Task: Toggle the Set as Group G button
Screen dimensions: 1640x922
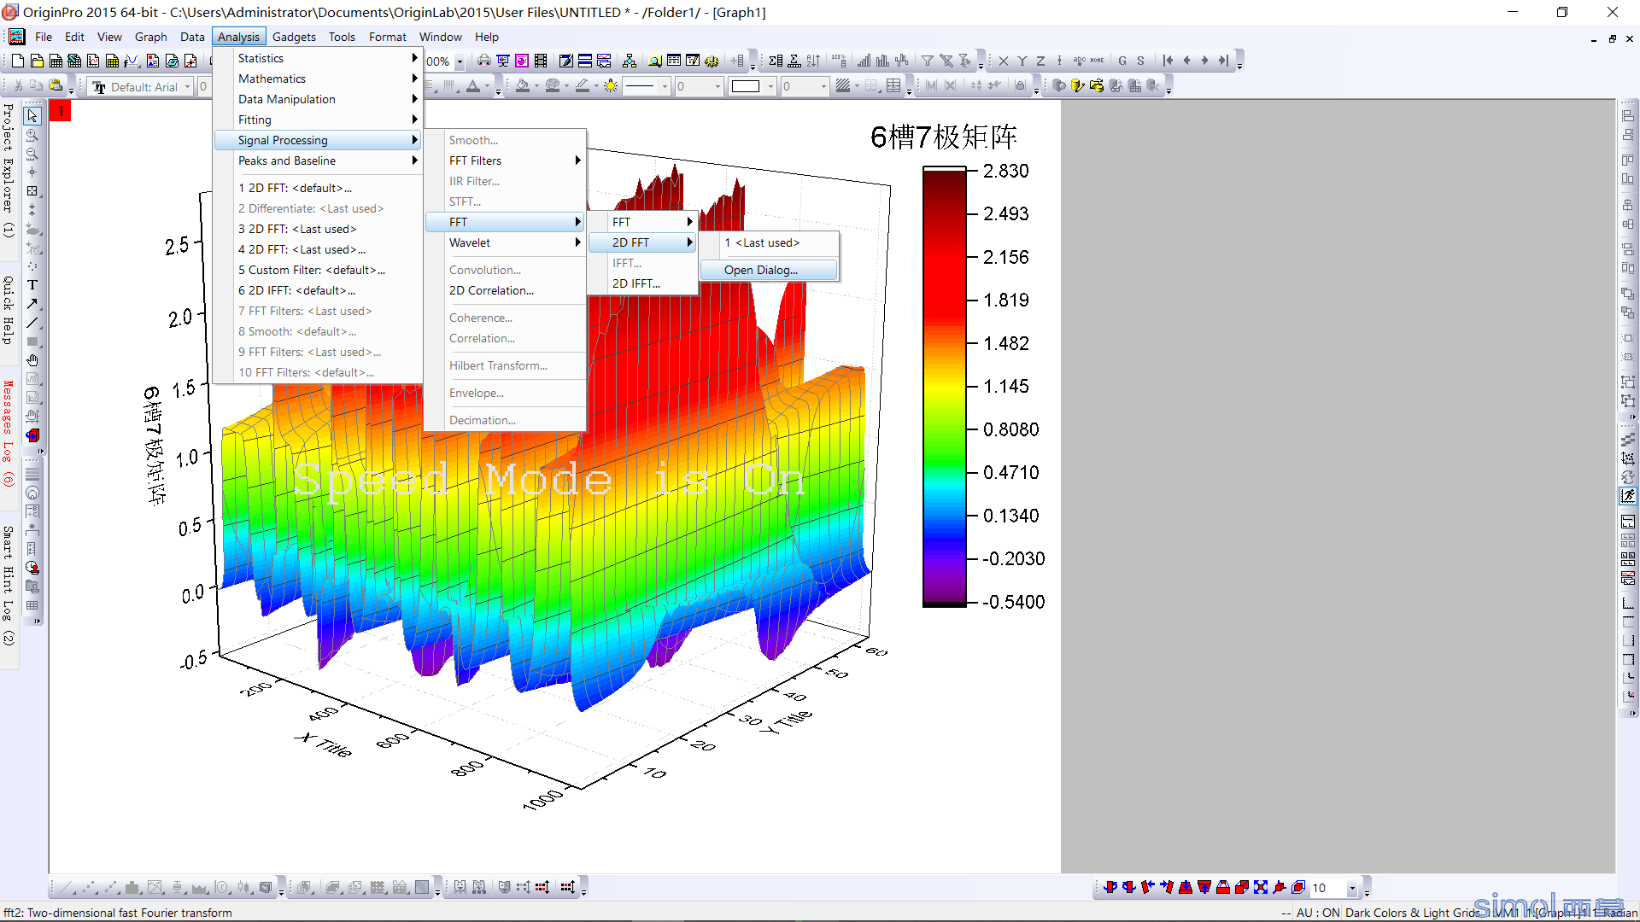Action: (x=1122, y=61)
